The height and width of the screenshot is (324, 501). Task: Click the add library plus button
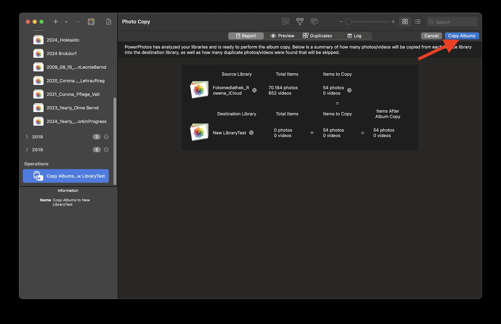pos(56,22)
